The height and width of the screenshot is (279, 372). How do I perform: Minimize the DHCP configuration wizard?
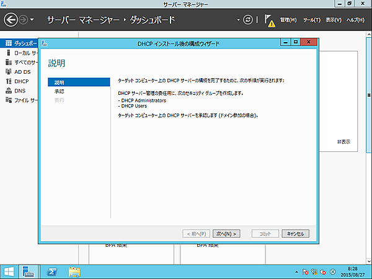pos(286,42)
